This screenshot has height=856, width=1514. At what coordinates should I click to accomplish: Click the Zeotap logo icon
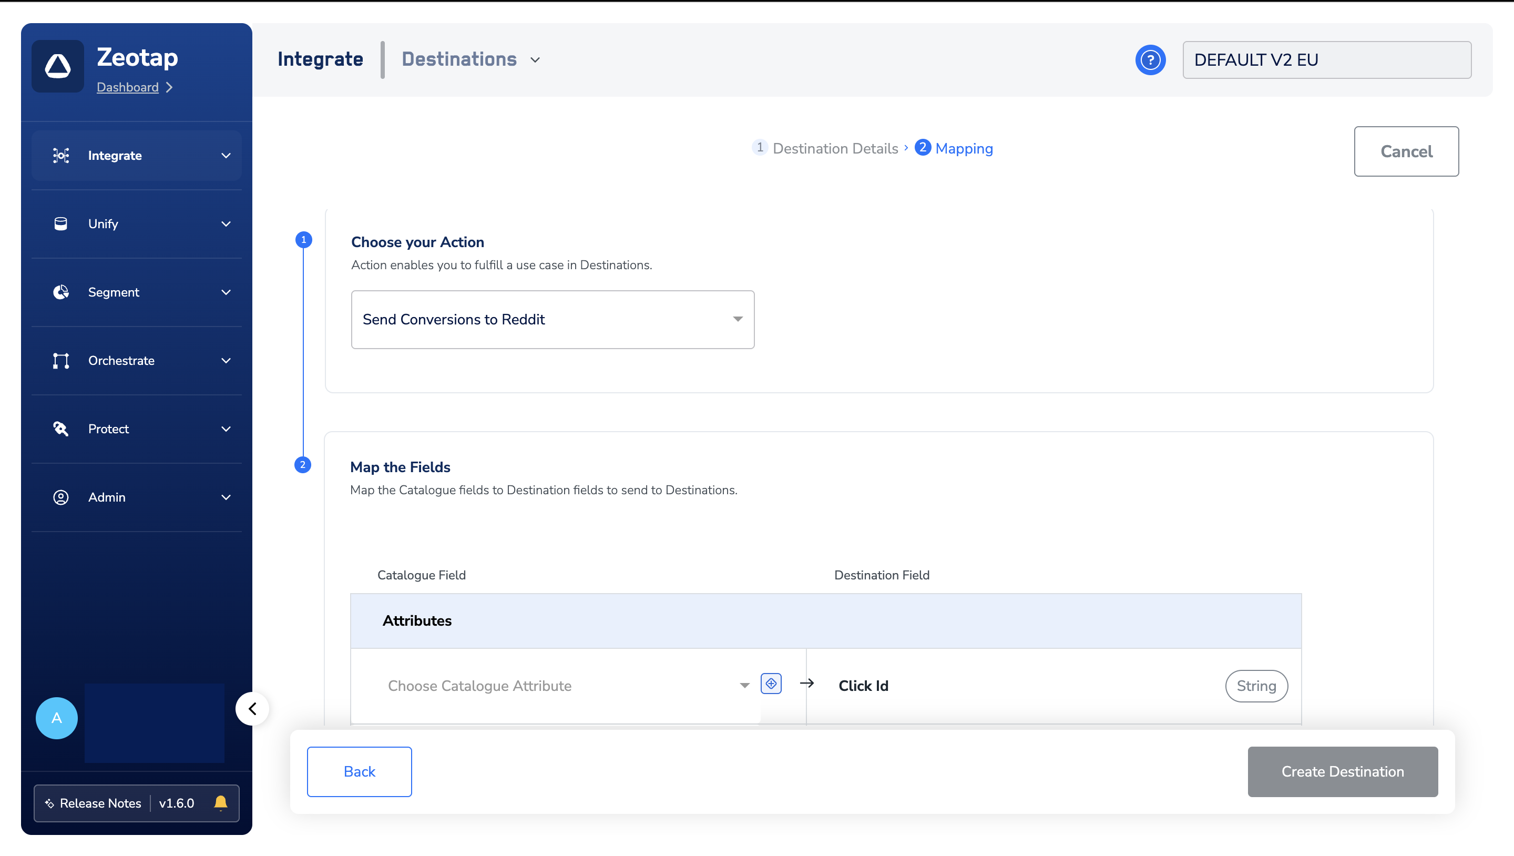[x=58, y=66]
